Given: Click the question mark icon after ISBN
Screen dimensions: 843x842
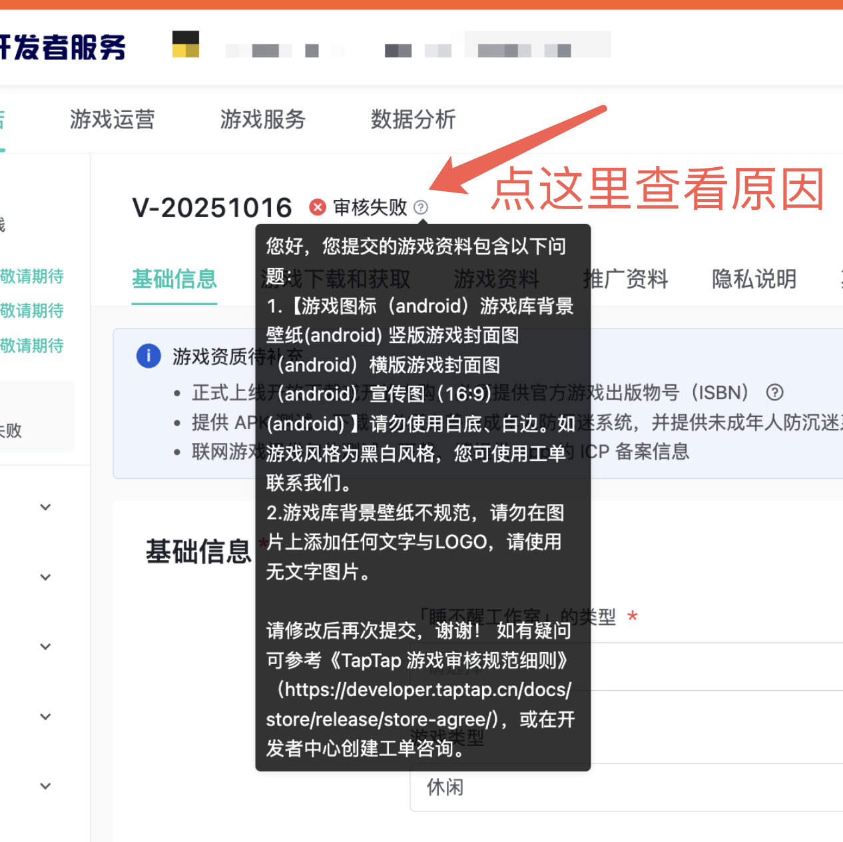Looking at the screenshot, I should [x=774, y=392].
